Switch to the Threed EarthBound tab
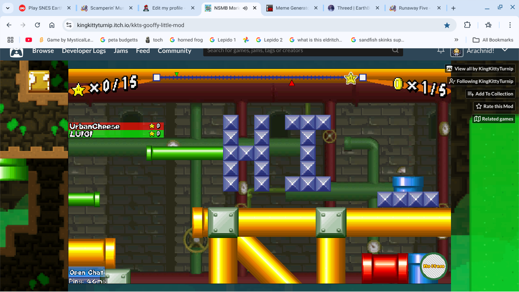 [x=353, y=8]
